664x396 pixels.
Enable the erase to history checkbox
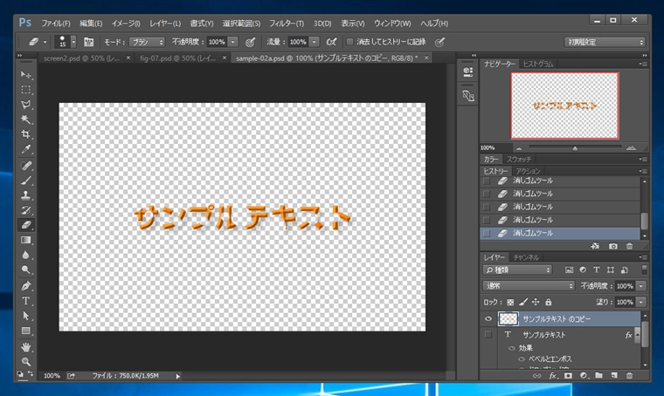pyautogui.click(x=349, y=42)
